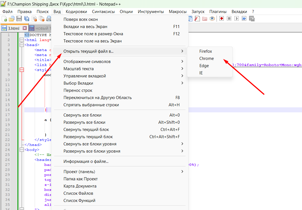Image resolution: width=302 pixels, height=210 pixels.
Task: Choose IE in the browser submenu
Action: [x=210, y=73]
